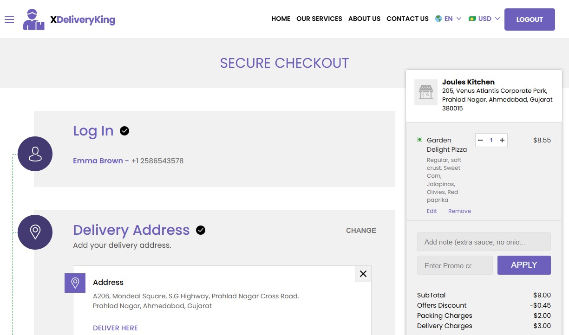Click the XDeliveryKing delivery-man logo
The image size is (569, 335).
(x=33, y=19)
